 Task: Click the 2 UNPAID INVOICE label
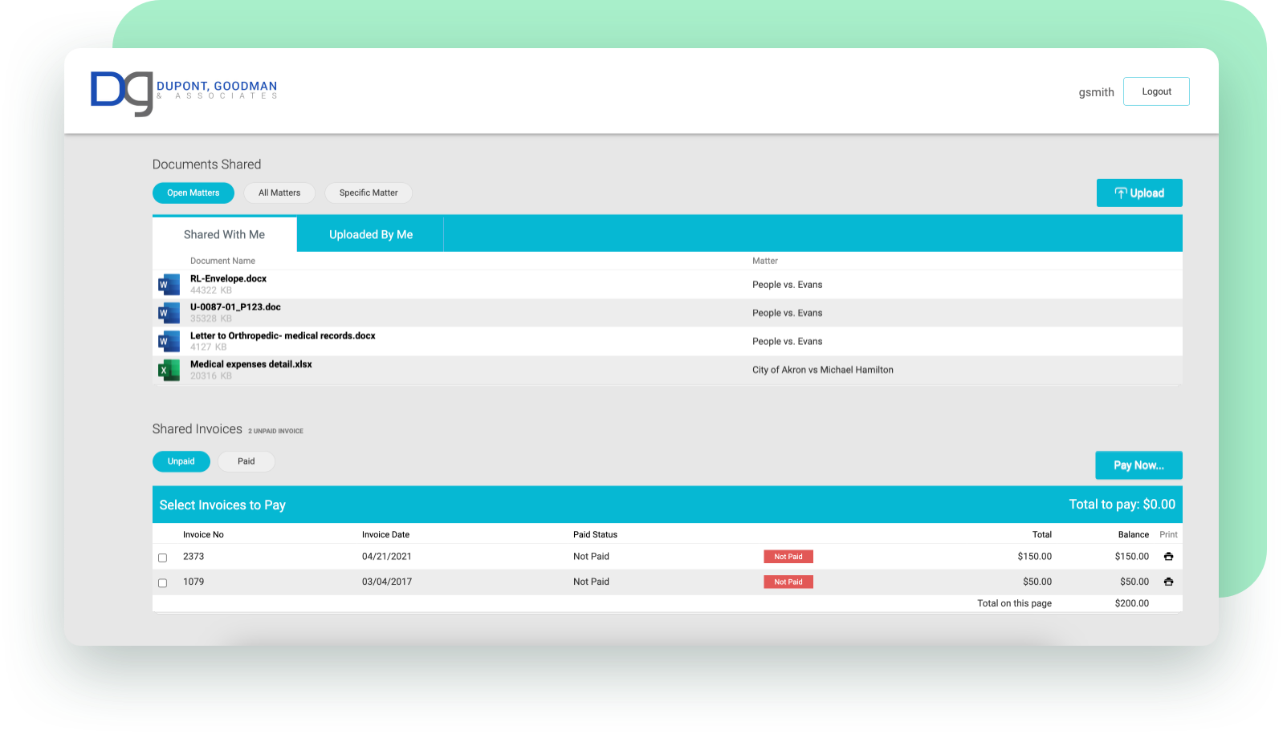275,432
